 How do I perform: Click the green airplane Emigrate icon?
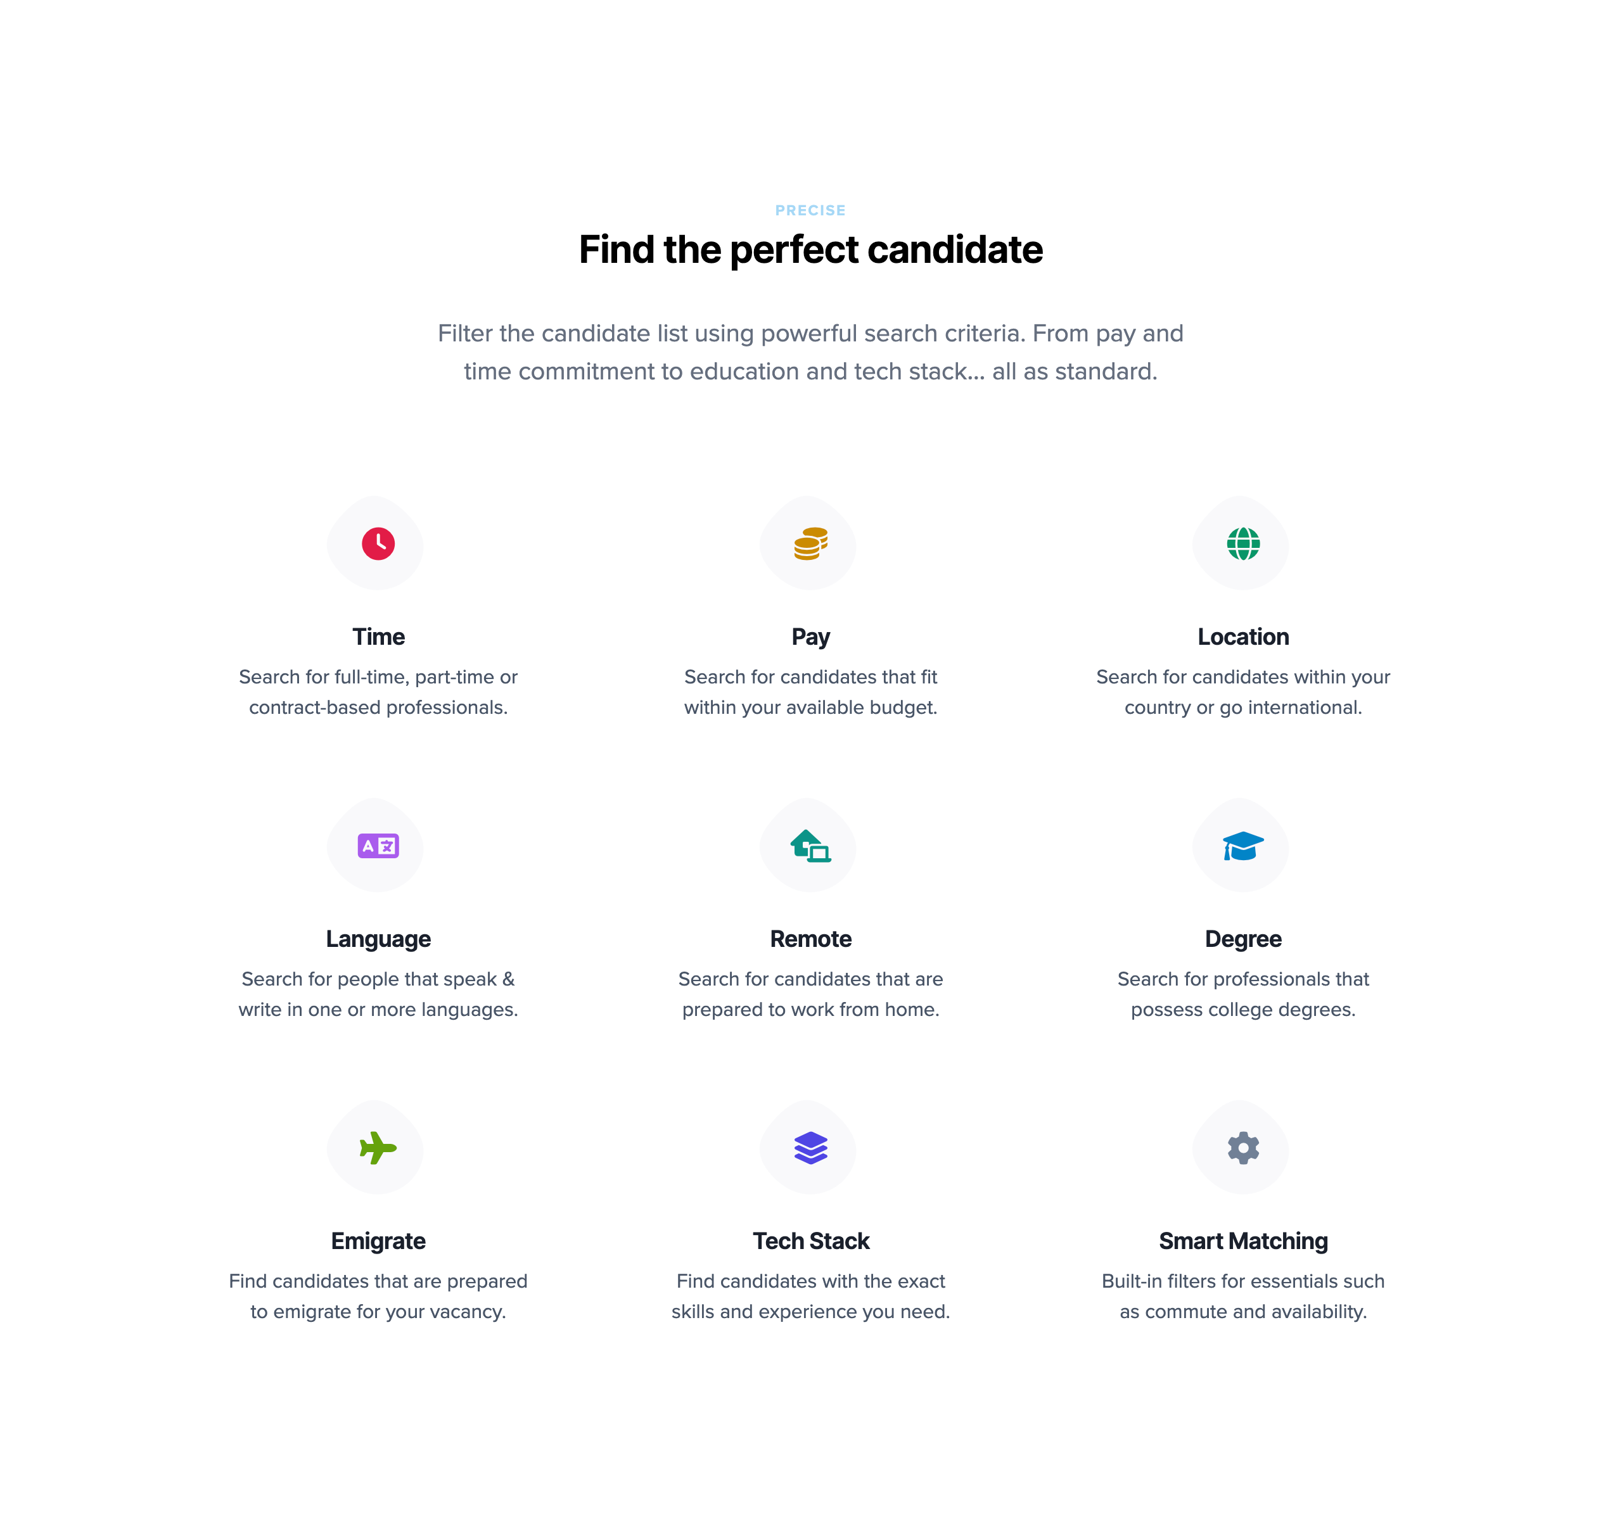click(379, 1148)
